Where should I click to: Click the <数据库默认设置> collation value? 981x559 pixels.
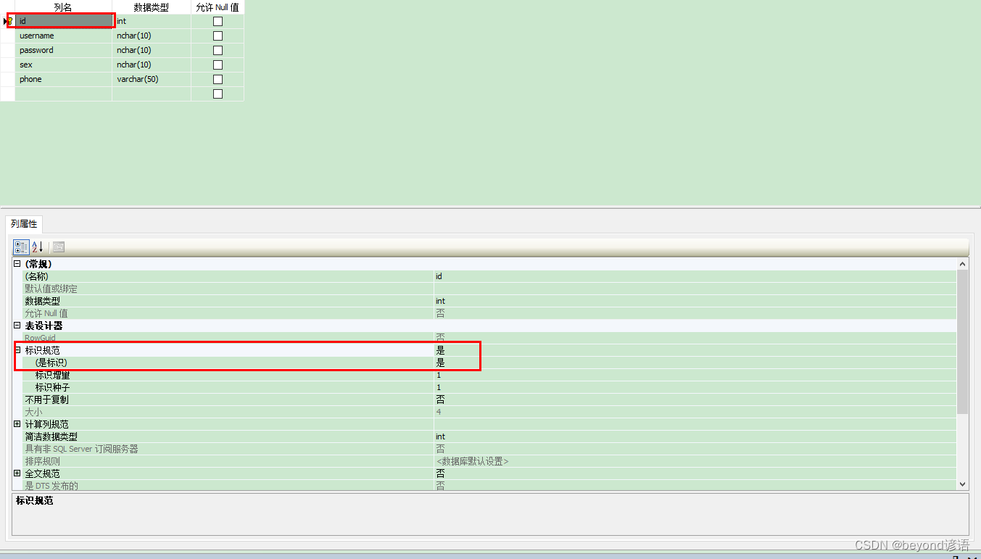pyautogui.click(x=472, y=461)
